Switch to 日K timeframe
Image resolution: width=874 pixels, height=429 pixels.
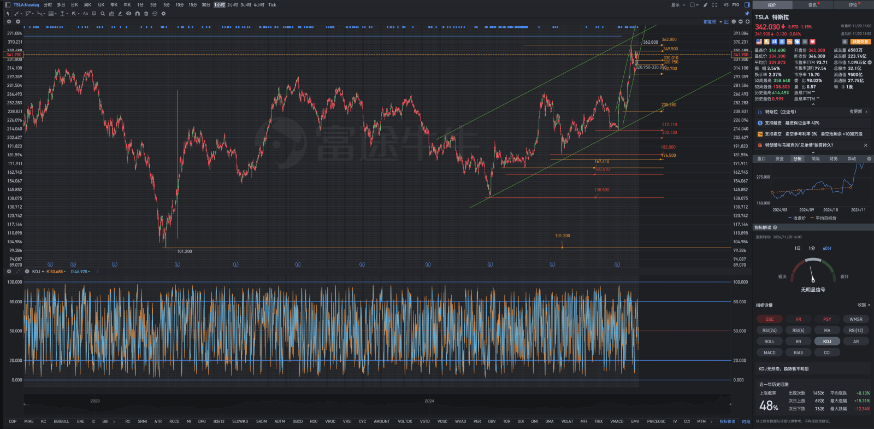pyautogui.click(x=74, y=5)
